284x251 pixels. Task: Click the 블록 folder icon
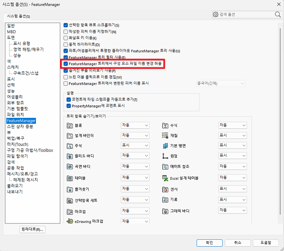70,125
